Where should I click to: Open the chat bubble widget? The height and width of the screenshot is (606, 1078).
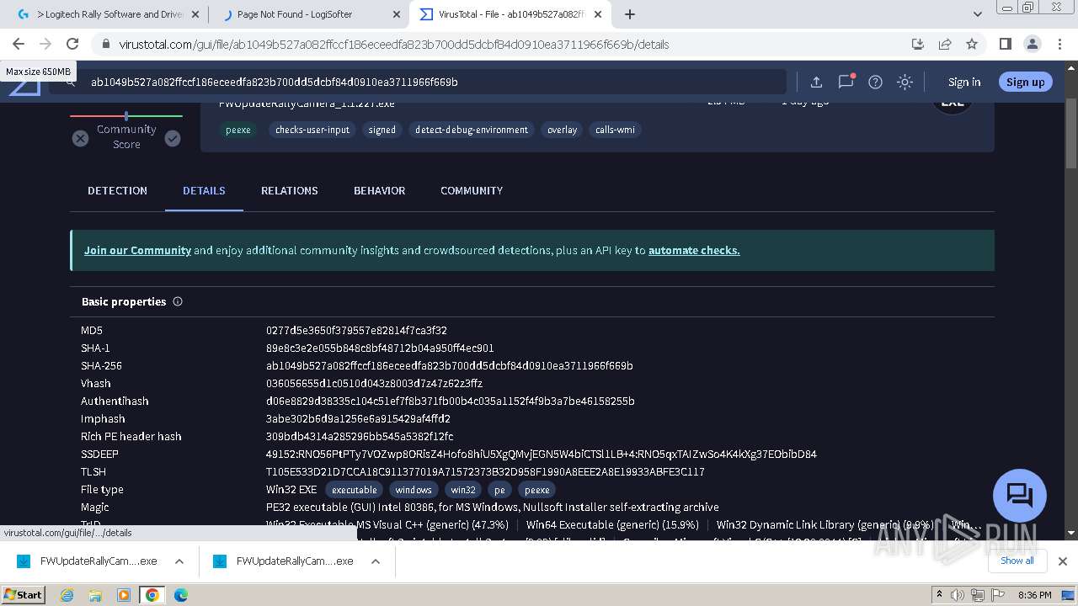1020,495
